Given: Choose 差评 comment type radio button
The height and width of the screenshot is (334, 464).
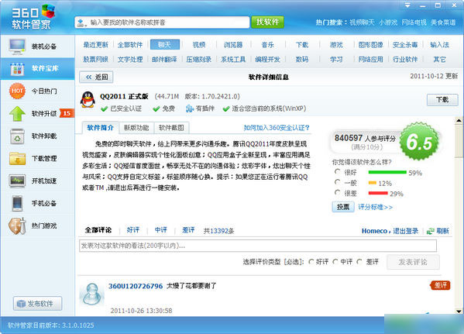Looking at the screenshot, I should 359,262.
